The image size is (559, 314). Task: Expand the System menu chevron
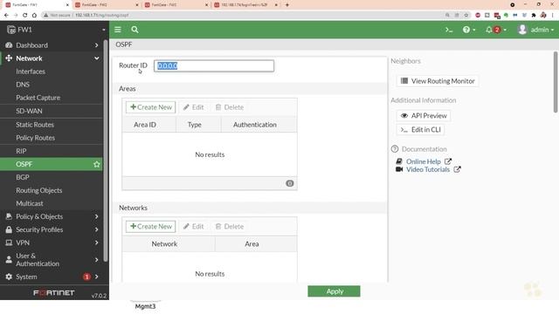click(96, 276)
